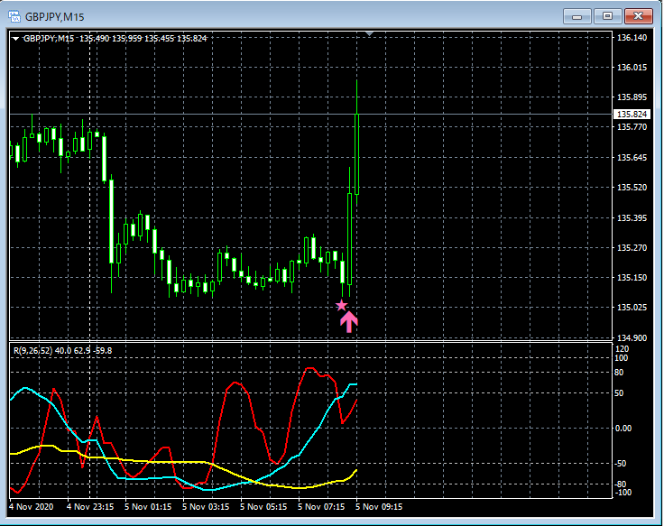664x526 pixels.
Task: Click the 4 Nov 2020 time label
Action: (x=32, y=506)
